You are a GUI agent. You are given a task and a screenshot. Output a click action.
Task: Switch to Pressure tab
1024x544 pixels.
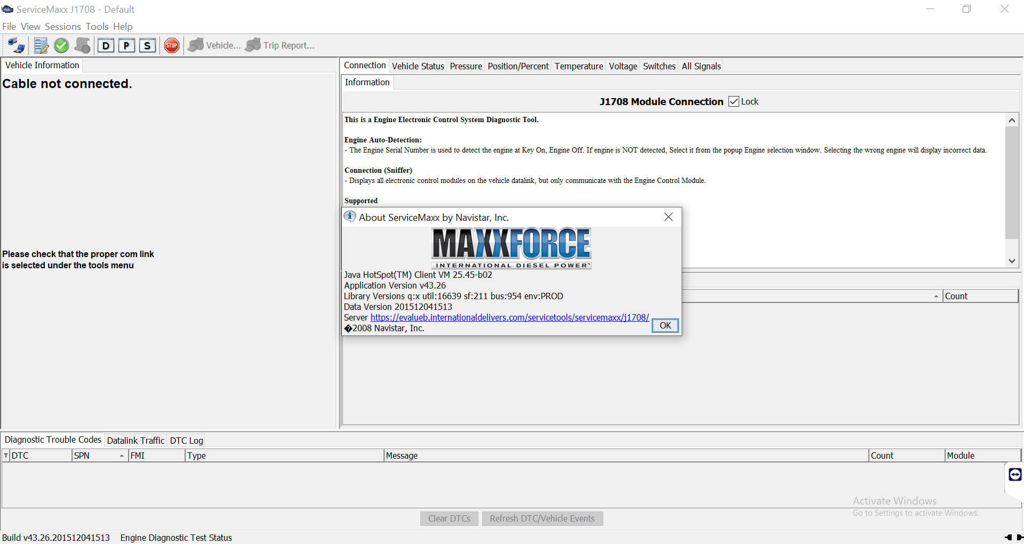click(x=466, y=66)
